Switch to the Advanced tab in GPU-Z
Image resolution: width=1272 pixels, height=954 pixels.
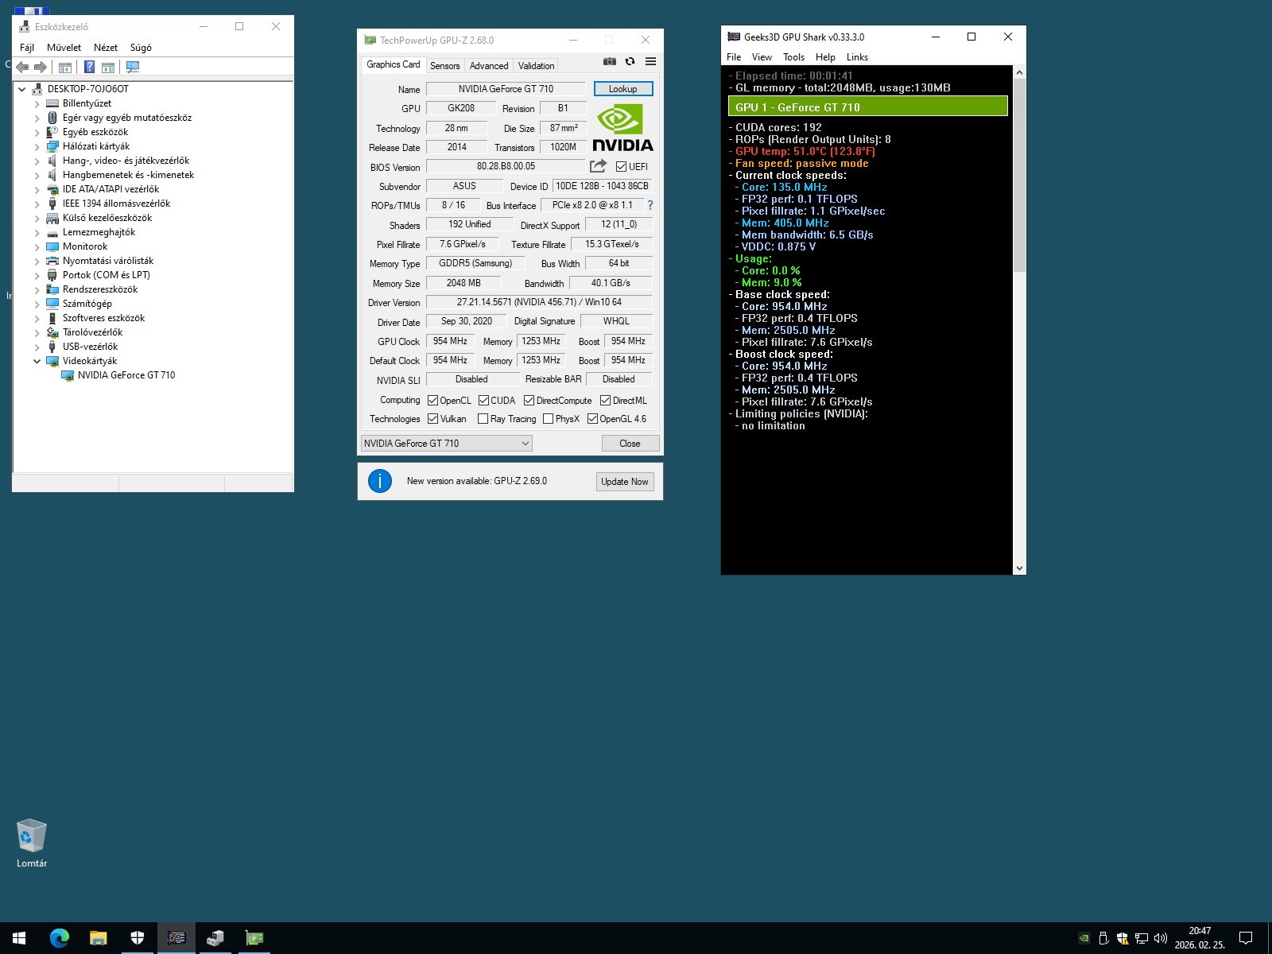(x=489, y=66)
